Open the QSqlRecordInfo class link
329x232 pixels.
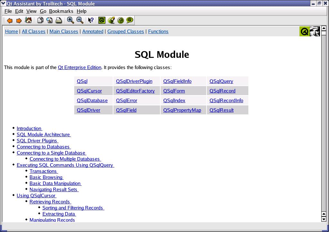(x=226, y=101)
